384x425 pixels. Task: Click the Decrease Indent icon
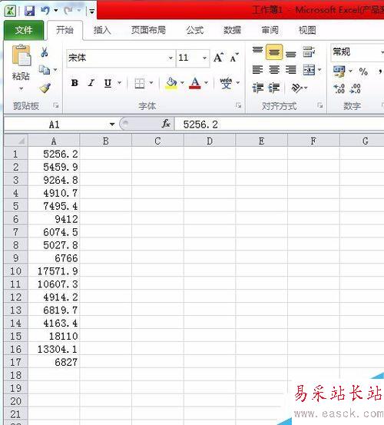[x=257, y=88]
